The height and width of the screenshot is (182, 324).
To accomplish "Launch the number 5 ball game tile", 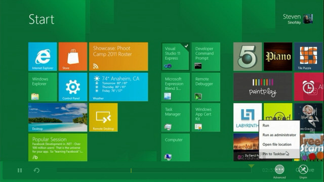I will [248, 57].
